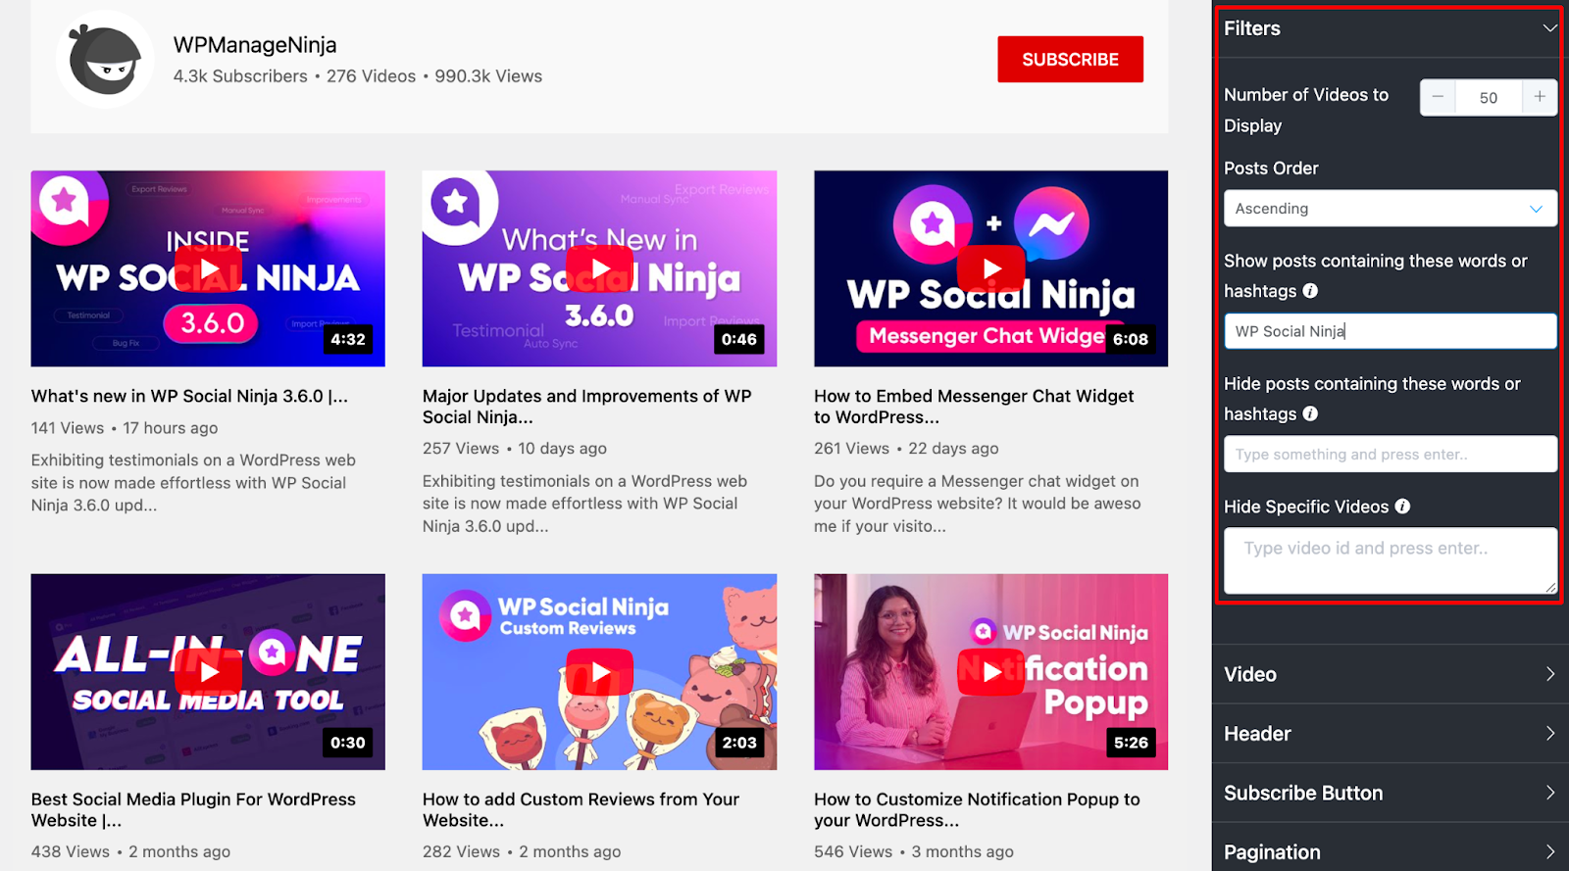
Task: Click the '990.3k Views' channel stat
Action: tap(488, 76)
